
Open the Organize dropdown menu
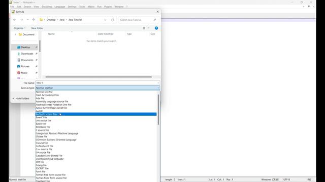click(19, 28)
